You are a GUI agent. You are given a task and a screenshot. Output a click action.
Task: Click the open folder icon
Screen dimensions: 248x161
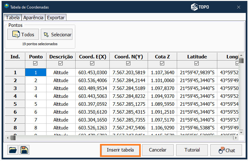tap(13, 150)
